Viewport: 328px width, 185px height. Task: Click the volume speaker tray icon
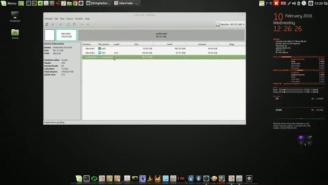click(x=294, y=4)
